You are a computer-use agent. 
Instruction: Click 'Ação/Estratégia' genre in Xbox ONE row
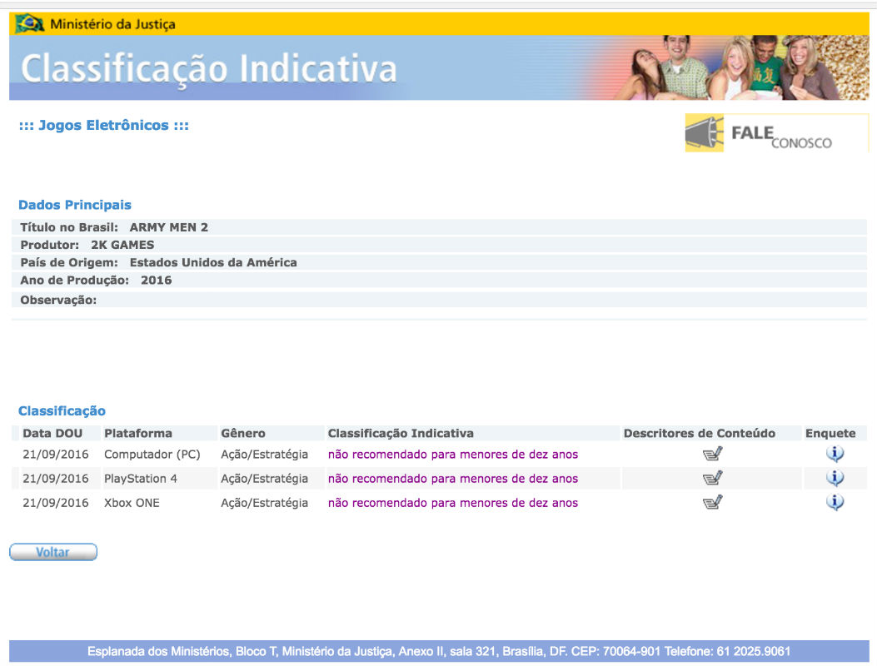point(265,503)
